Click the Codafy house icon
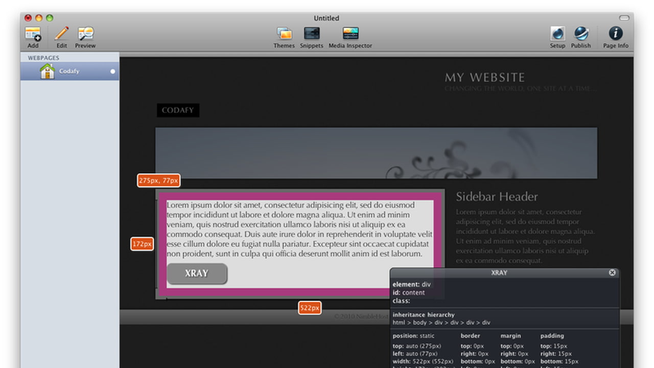The height and width of the screenshot is (368, 654). point(48,72)
